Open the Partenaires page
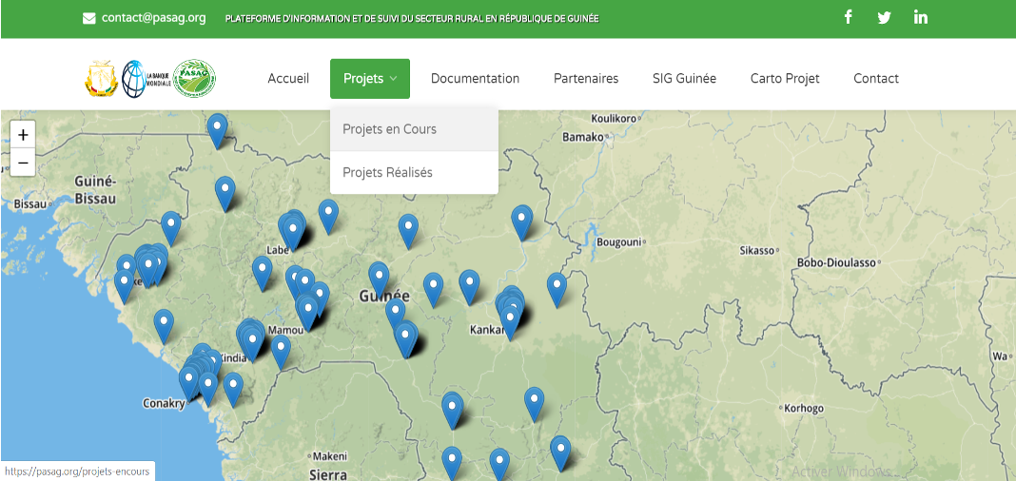The height and width of the screenshot is (481, 1016). point(586,79)
